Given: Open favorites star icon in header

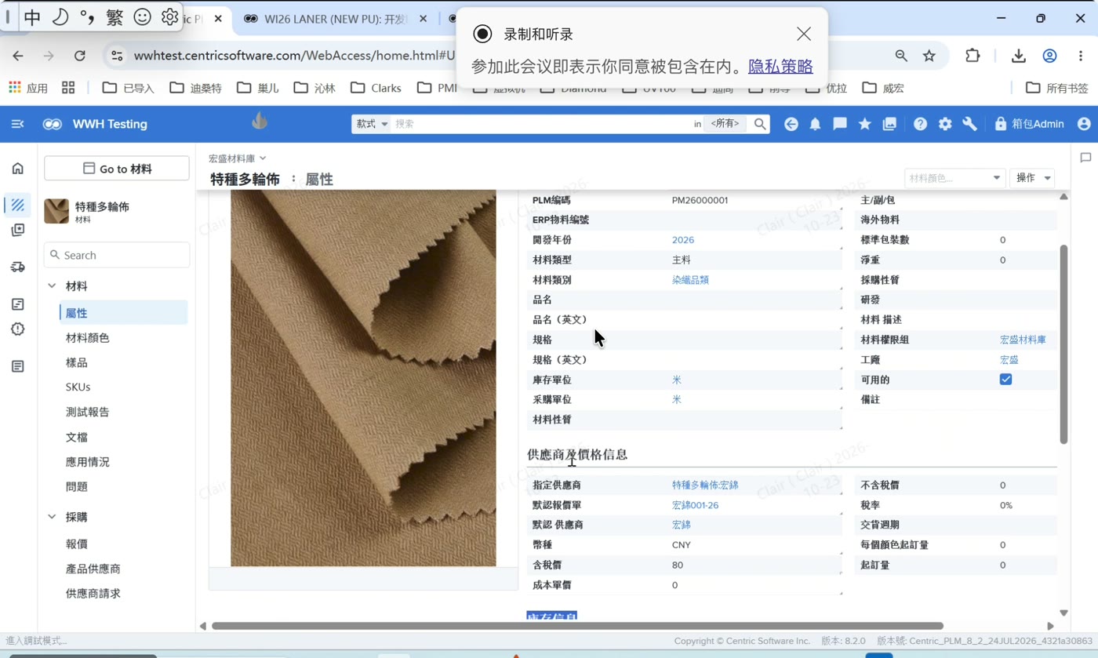Looking at the screenshot, I should coord(864,124).
